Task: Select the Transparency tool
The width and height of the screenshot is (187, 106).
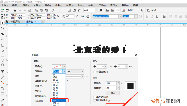Action: 2,94
